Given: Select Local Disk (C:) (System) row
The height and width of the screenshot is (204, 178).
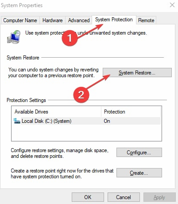Looking at the screenshot, I should [87, 121].
